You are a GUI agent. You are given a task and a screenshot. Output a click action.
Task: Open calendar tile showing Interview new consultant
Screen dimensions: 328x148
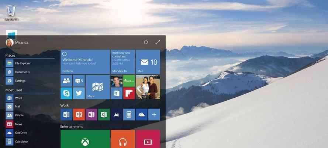coord(122,62)
